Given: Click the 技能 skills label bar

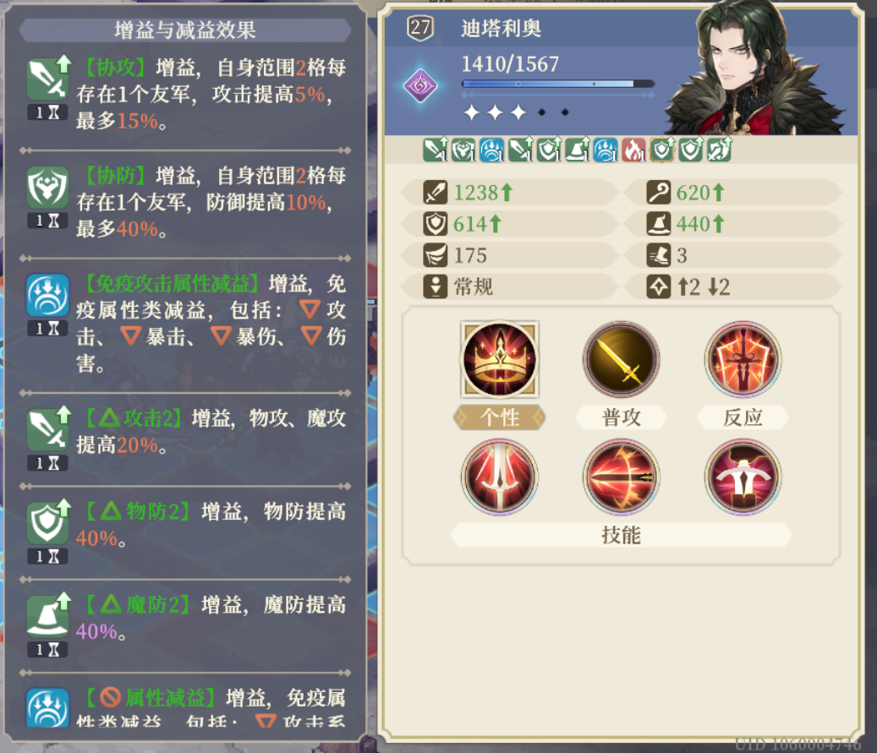Looking at the screenshot, I should click(x=621, y=535).
